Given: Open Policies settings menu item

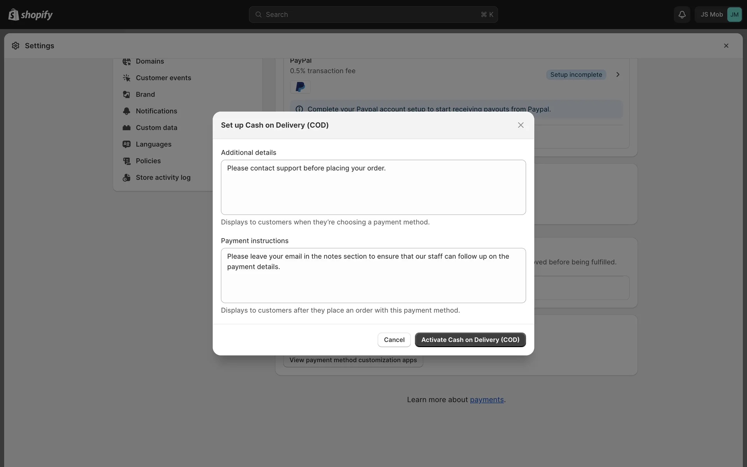Looking at the screenshot, I should (148, 161).
